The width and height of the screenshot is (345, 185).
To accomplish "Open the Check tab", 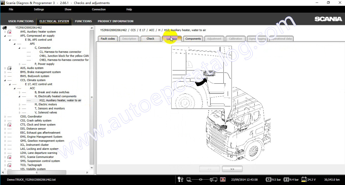I will coord(150,39).
